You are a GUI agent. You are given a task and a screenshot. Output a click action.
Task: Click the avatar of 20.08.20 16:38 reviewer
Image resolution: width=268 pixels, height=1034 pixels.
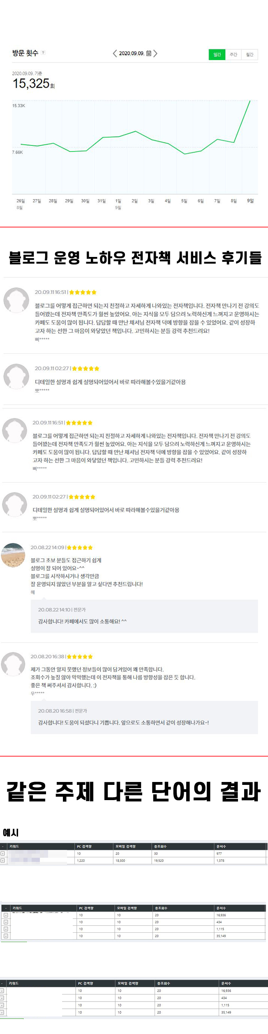pyautogui.click(x=13, y=664)
